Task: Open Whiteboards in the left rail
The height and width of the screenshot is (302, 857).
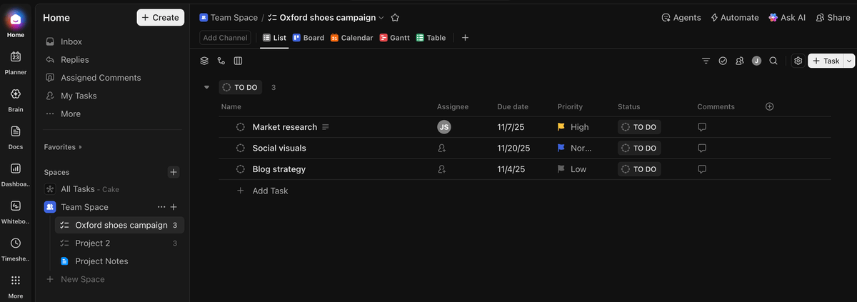Action: (16, 206)
